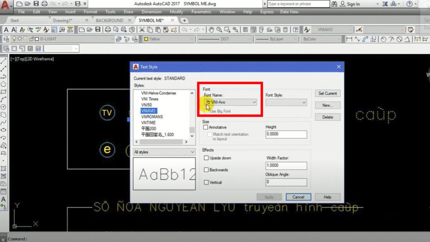
Task: Toggle the Upside down checkbox
Action: tap(206, 158)
